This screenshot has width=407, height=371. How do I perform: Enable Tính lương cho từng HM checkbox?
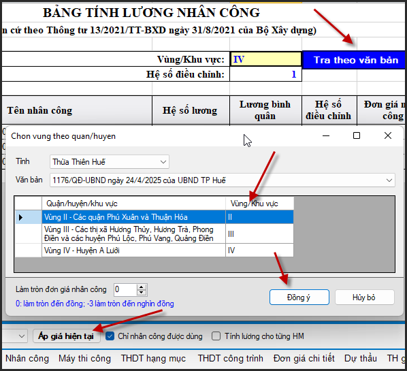pos(216,336)
